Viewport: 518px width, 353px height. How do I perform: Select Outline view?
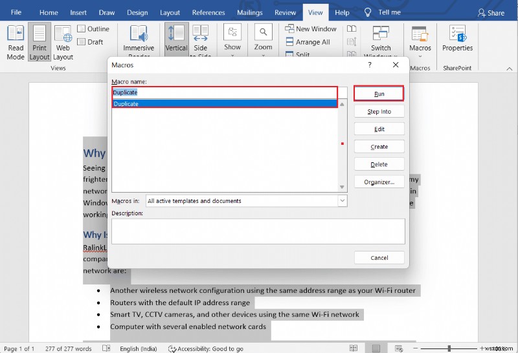[x=93, y=28]
